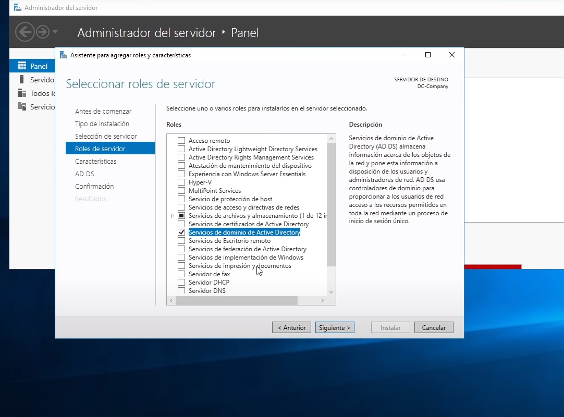Click roles list scroll up arrow

click(332, 139)
